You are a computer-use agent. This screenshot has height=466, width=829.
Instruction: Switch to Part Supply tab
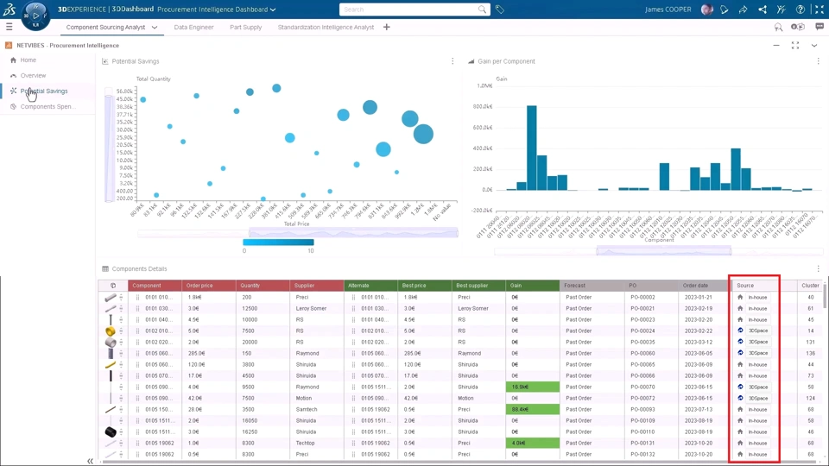[245, 27]
